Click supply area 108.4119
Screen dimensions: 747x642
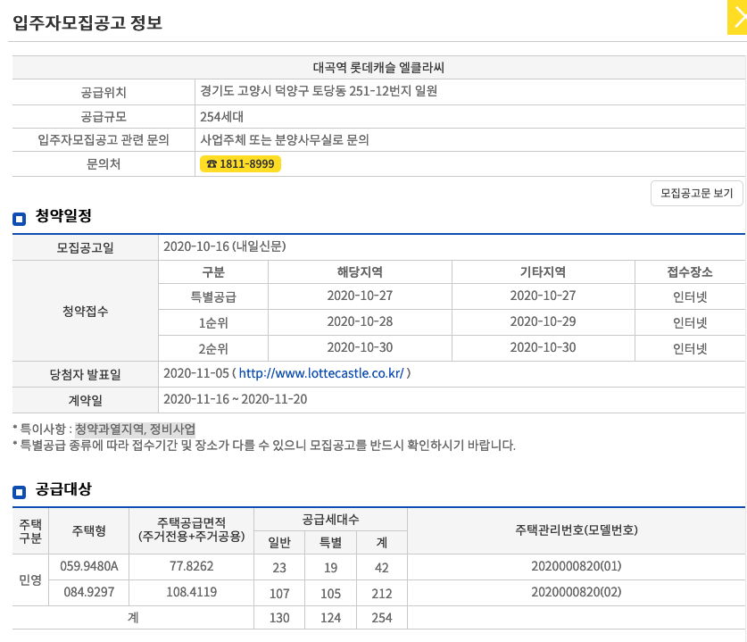(192, 592)
